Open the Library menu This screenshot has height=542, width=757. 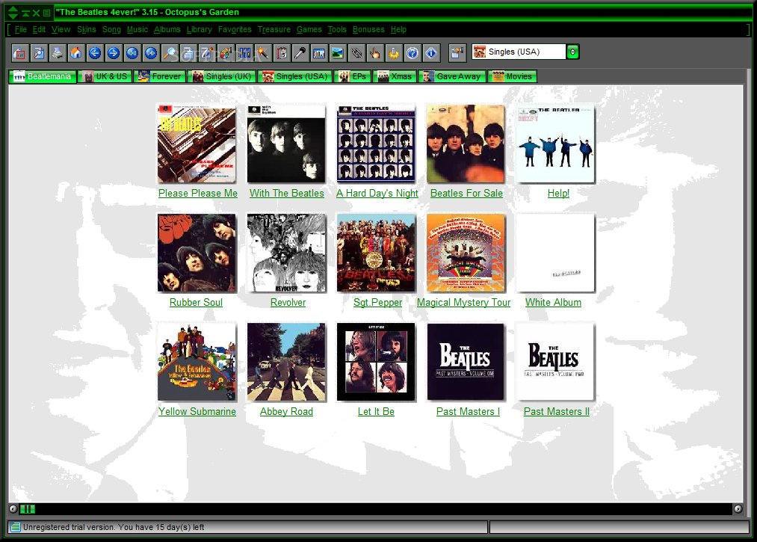(x=199, y=29)
